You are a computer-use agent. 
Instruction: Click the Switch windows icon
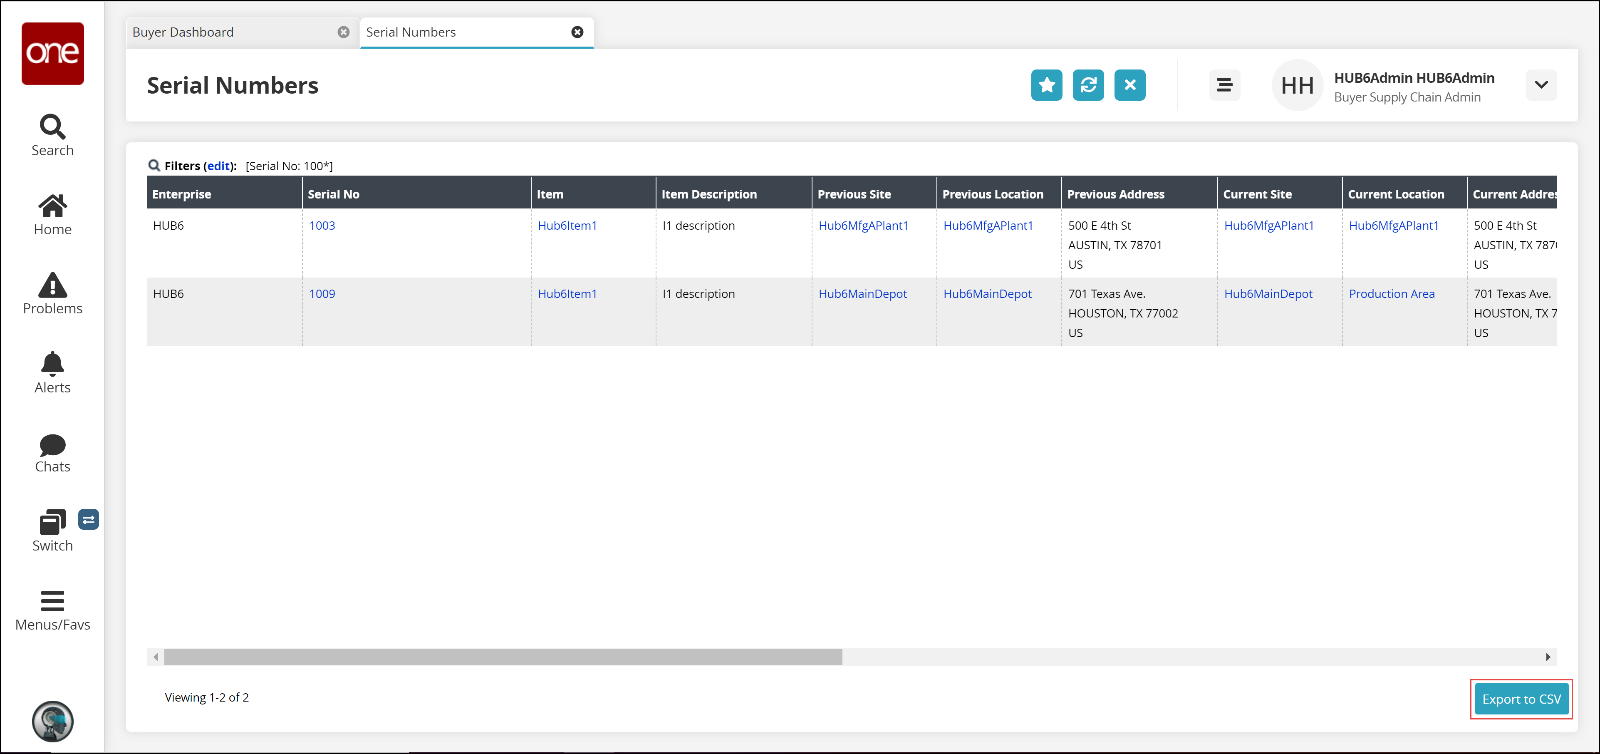(x=52, y=523)
